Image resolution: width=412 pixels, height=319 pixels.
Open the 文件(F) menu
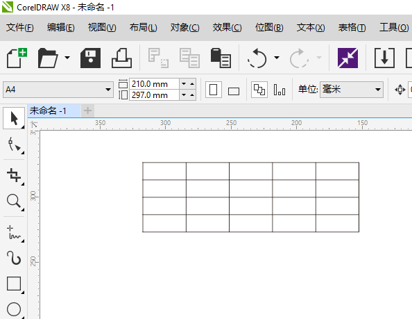(20, 27)
